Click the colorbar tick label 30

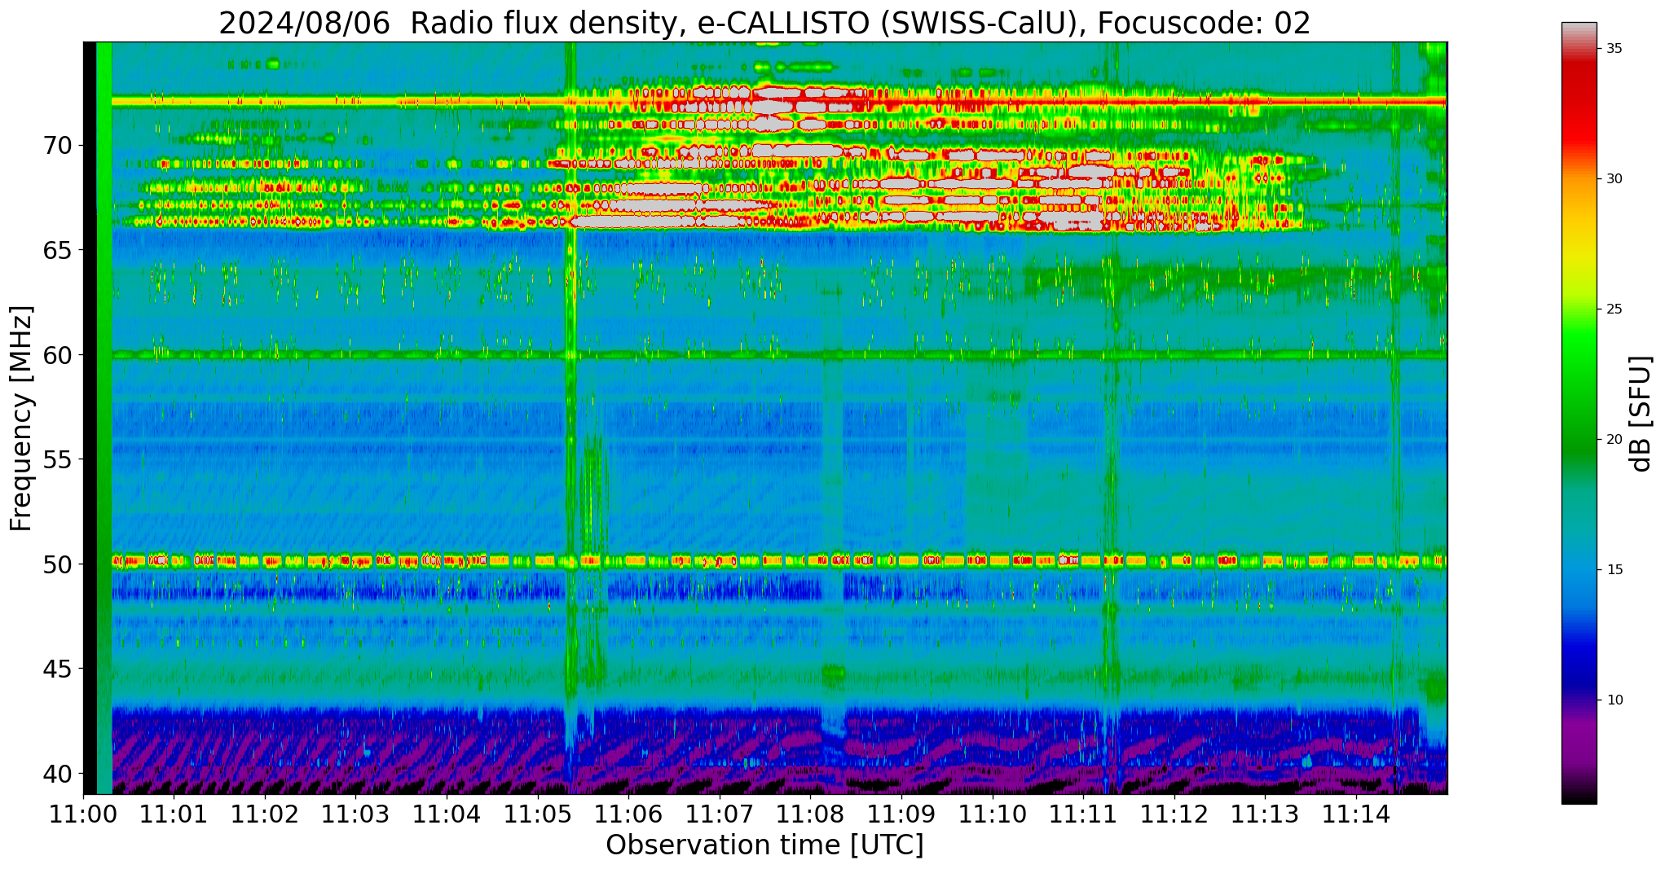(1614, 179)
